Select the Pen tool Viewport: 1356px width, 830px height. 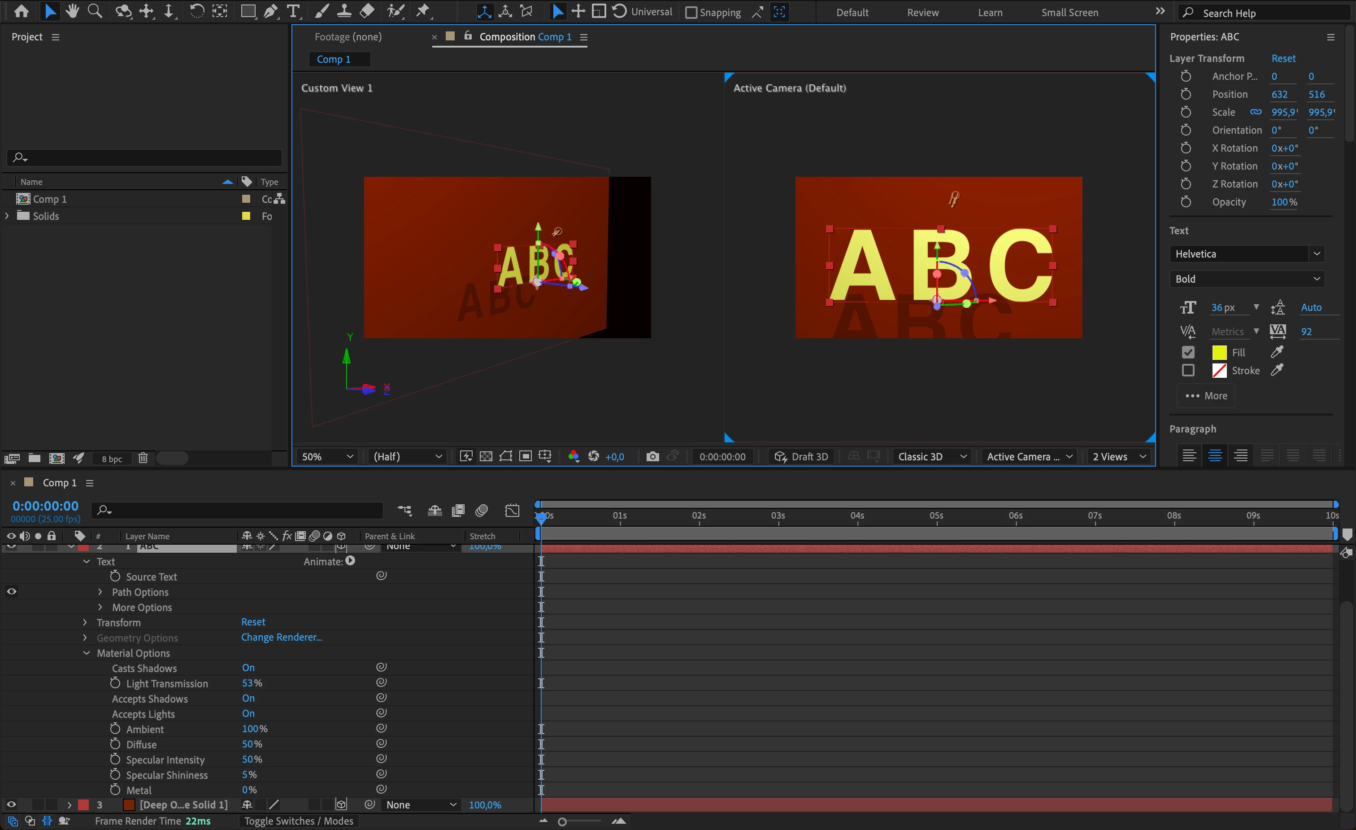(x=270, y=11)
